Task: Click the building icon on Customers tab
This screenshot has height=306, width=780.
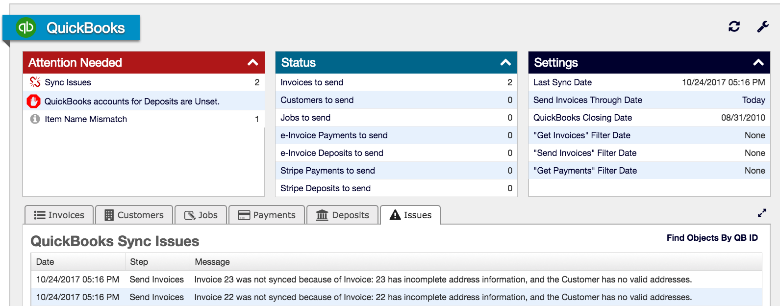Action: click(x=109, y=215)
